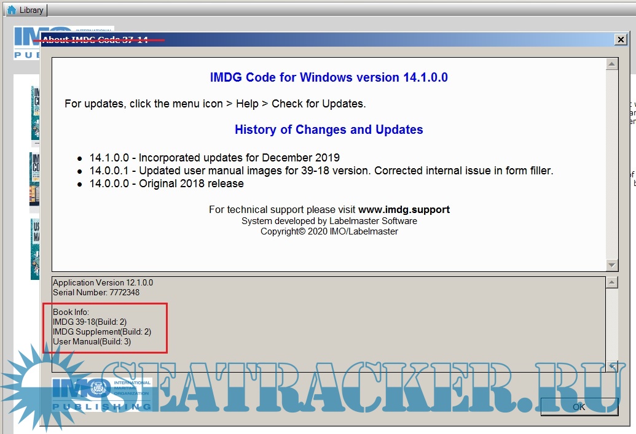636x434 pixels.
Task: Click the IMO logo behind the dialog's top-left
Action: (x=26, y=43)
